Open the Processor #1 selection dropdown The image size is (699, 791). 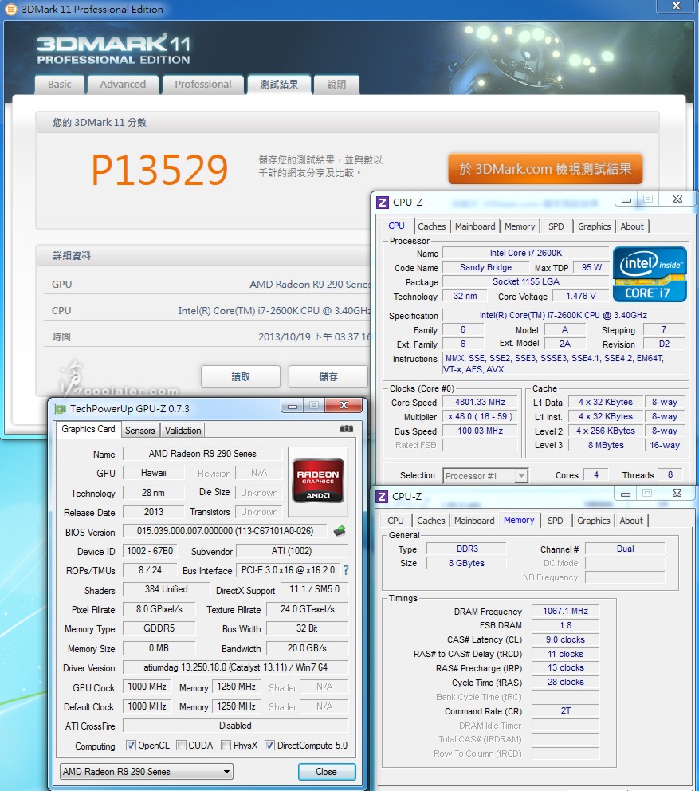pos(485,476)
